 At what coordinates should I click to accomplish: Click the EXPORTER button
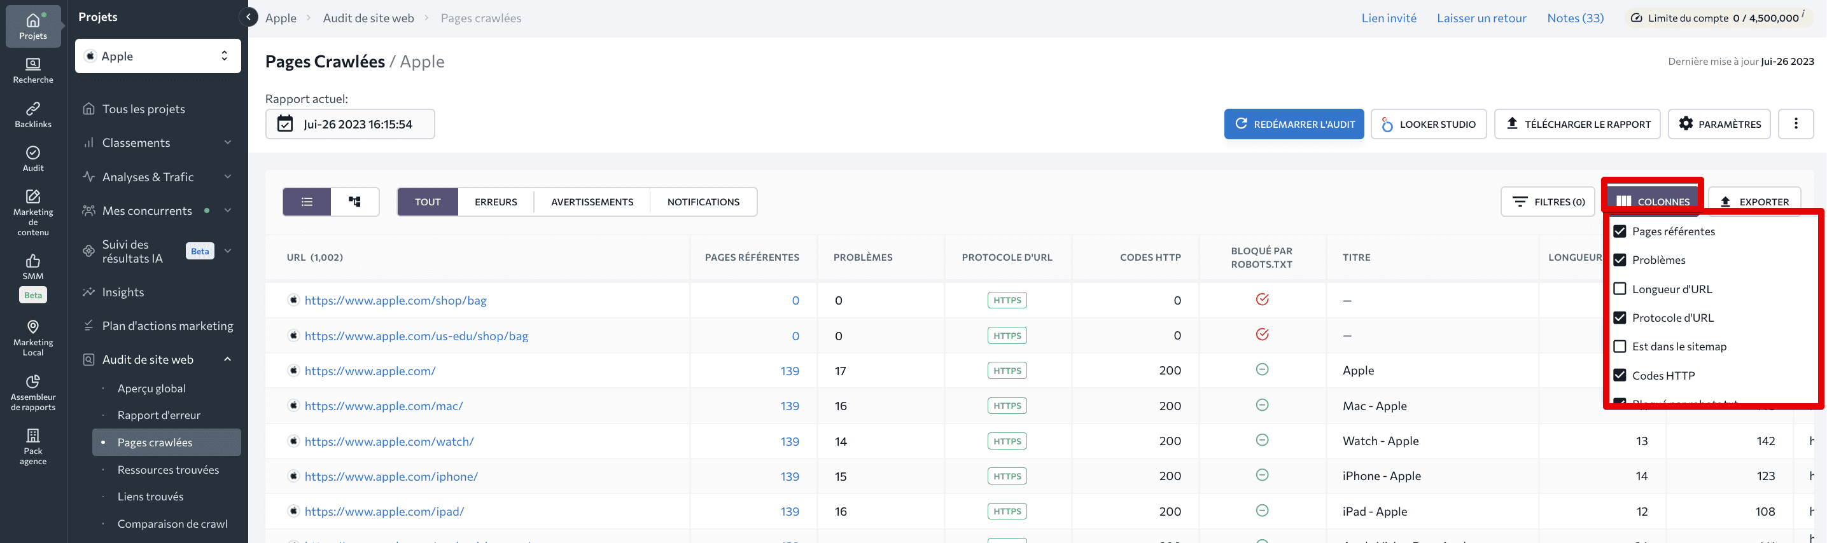point(1754,202)
